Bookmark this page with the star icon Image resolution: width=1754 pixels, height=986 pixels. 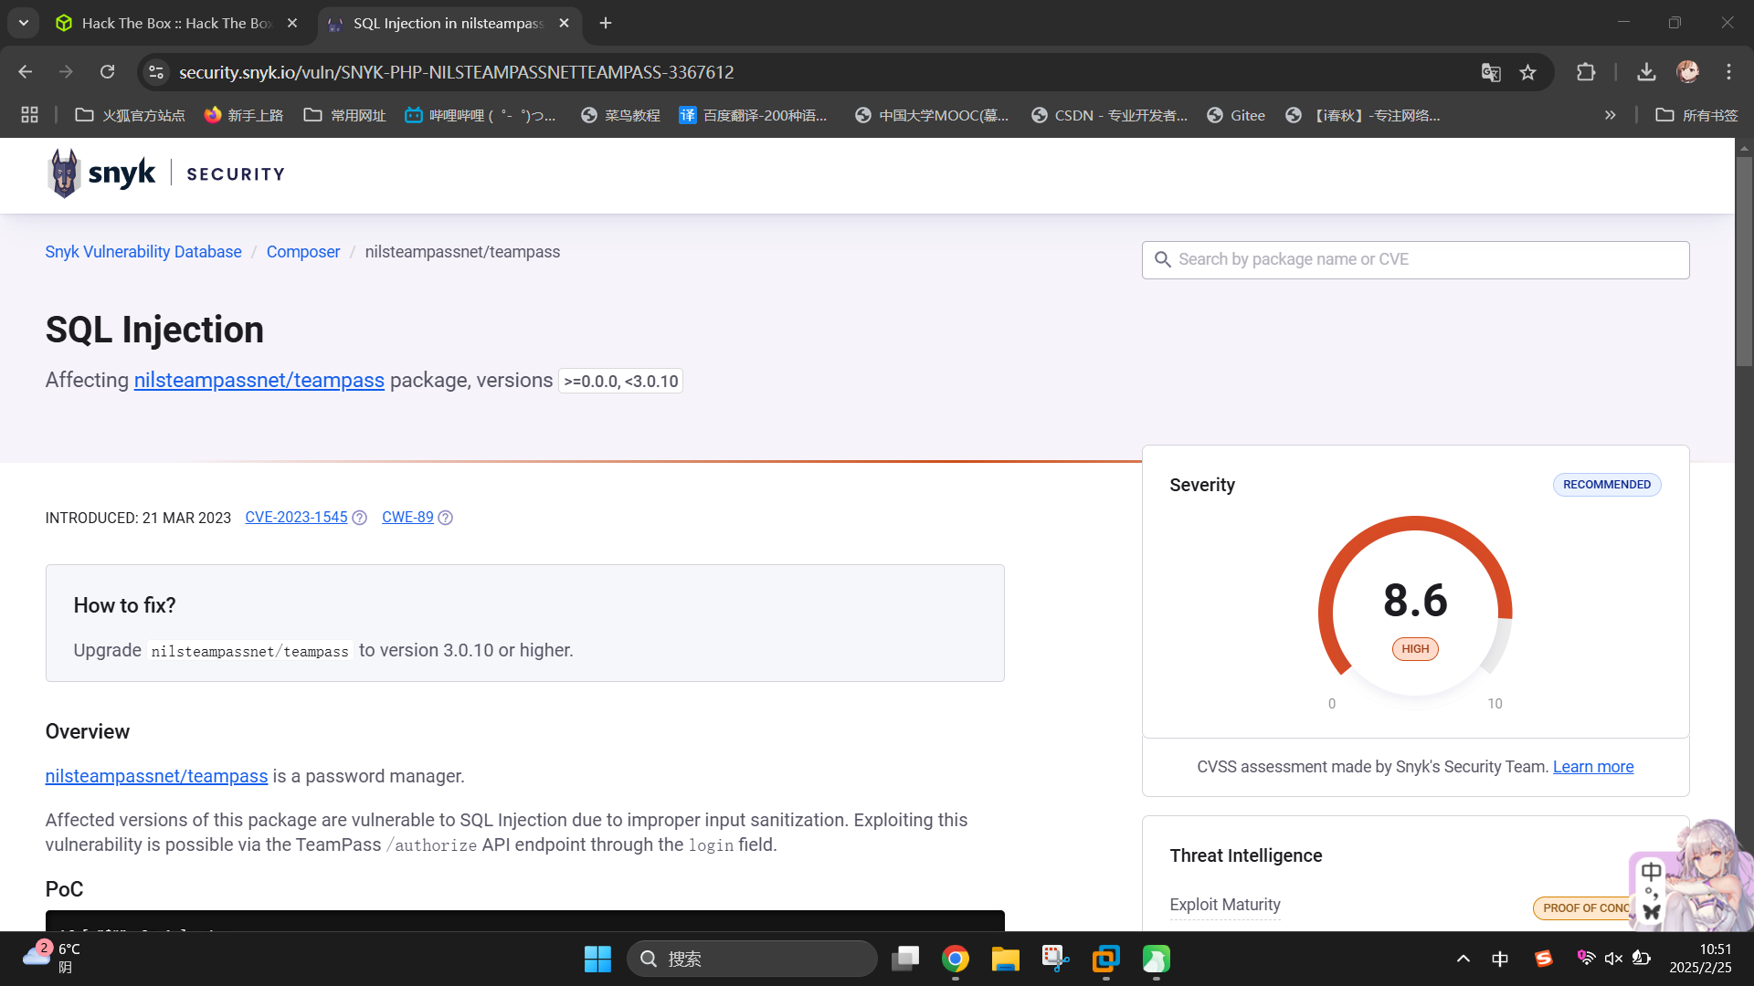[1527, 72]
